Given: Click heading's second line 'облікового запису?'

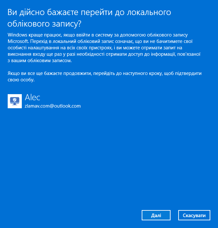Looking at the screenshot, I should click(44, 24).
